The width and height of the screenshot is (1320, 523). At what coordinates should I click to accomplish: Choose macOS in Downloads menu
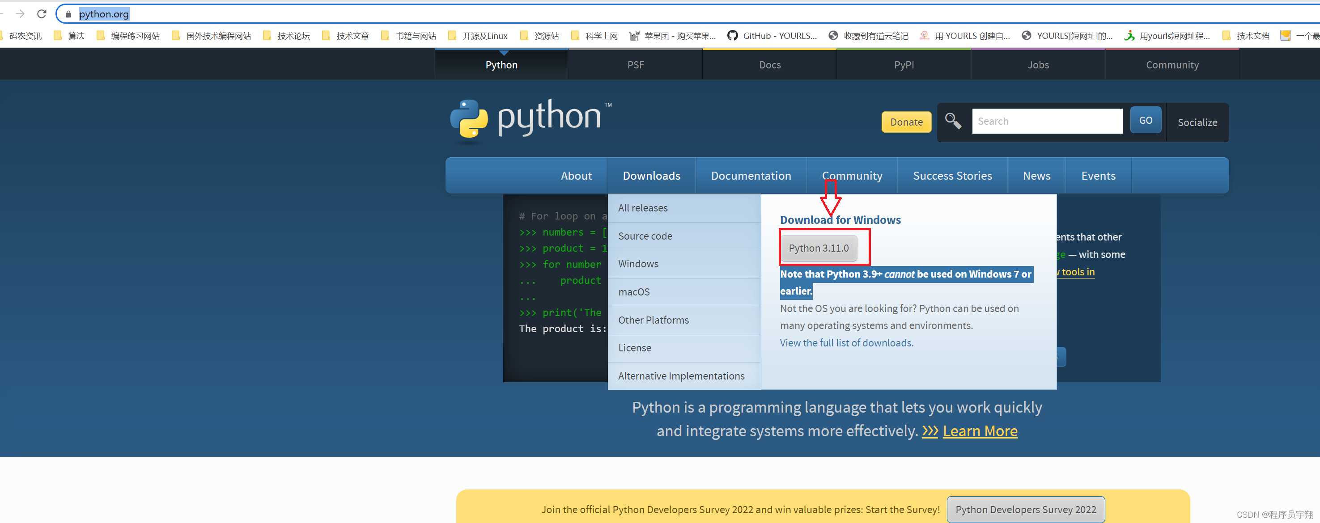click(684, 292)
